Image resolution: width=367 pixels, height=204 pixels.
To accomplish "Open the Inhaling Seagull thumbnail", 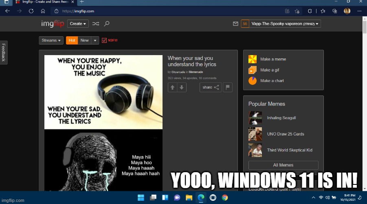I will [x=255, y=118].
